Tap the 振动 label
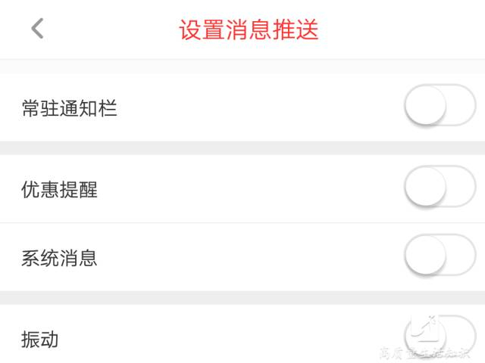 point(41,339)
